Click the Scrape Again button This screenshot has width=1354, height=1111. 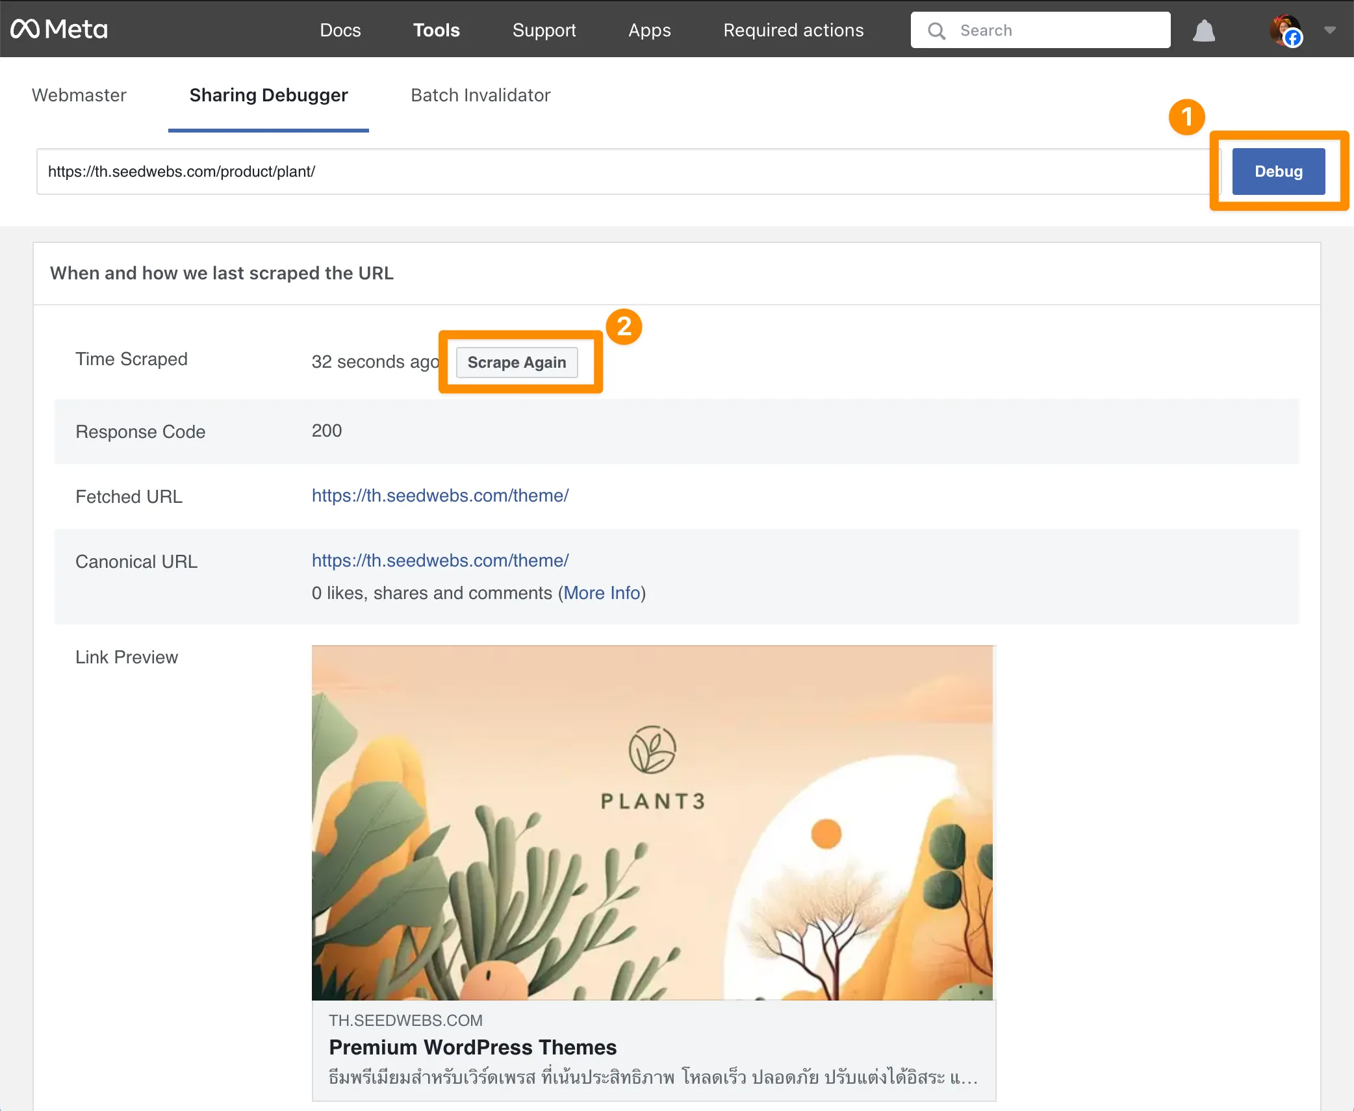(517, 362)
